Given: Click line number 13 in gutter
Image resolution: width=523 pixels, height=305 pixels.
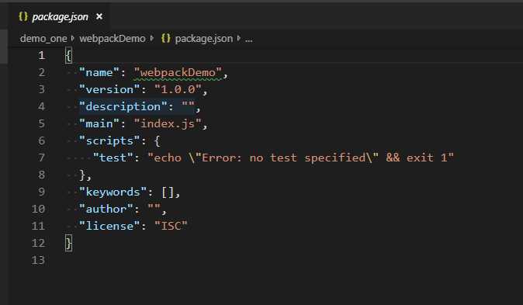Looking at the screenshot, I should point(38,260).
